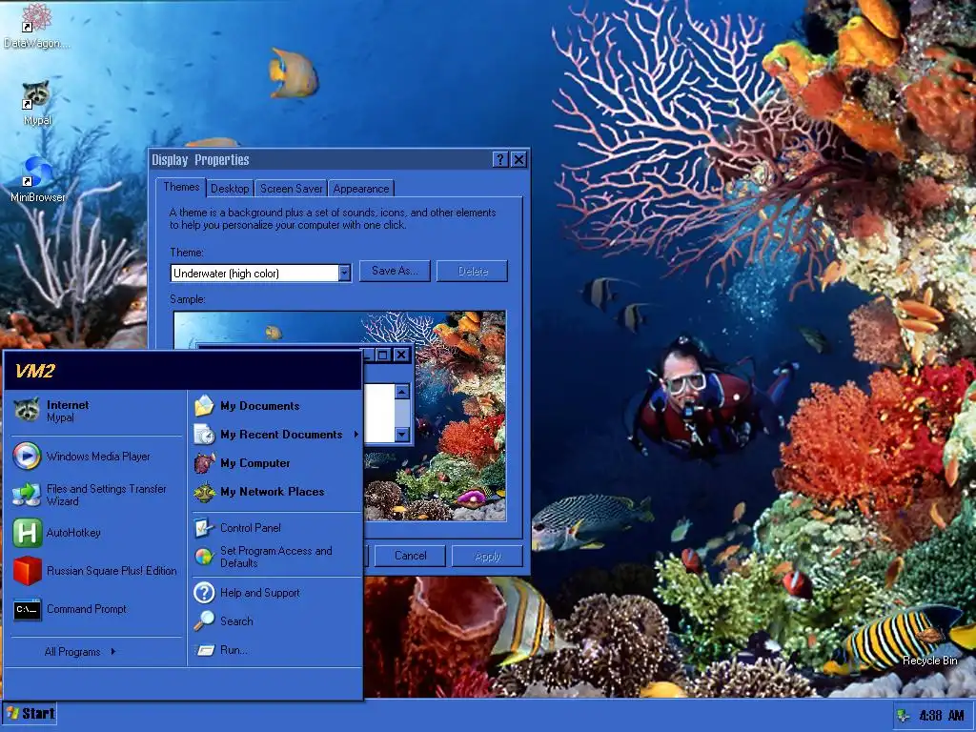The image size is (976, 732).
Task: Click Apply in Display Properties
Action: (487, 556)
